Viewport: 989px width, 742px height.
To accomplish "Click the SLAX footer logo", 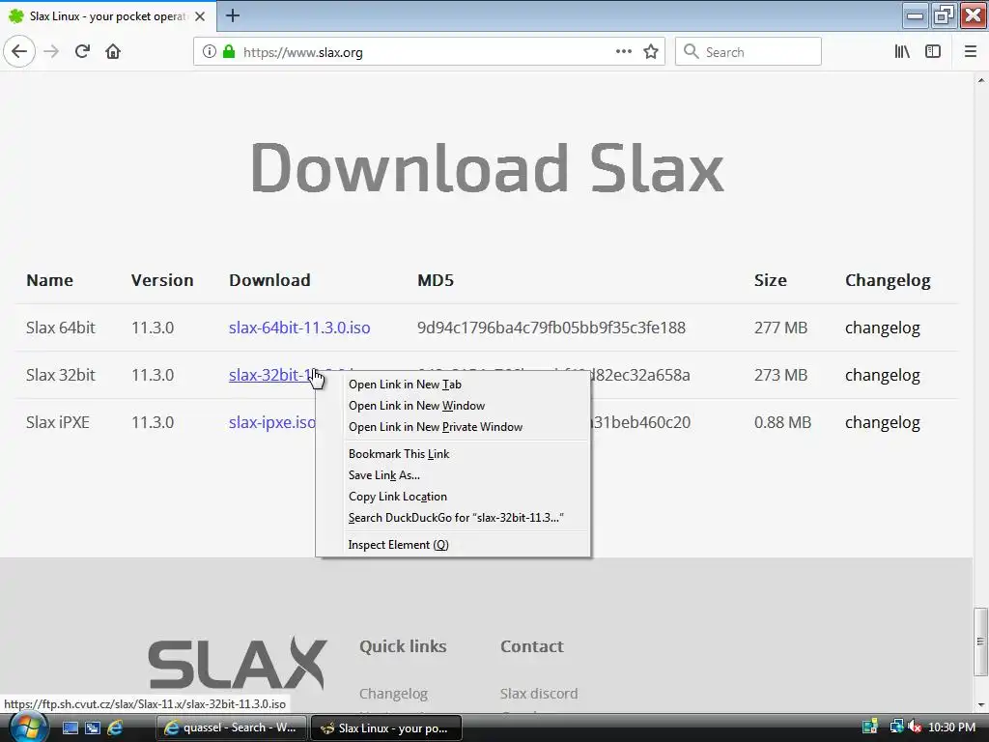I will click(x=238, y=663).
